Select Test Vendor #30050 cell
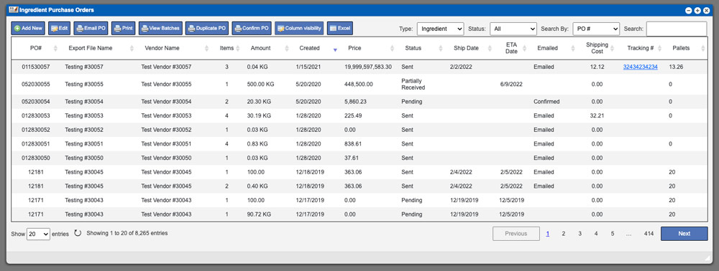This screenshot has width=719, height=271. [x=166, y=158]
